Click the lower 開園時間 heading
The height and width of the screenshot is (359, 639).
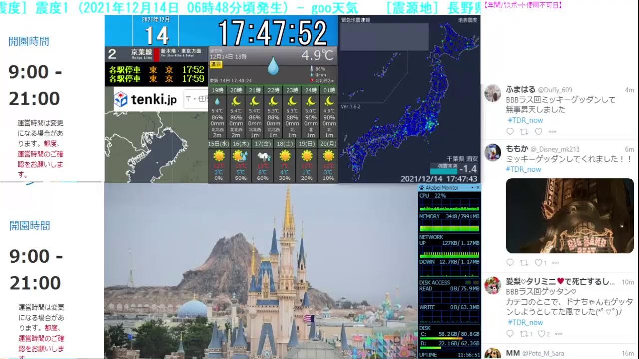(x=29, y=226)
